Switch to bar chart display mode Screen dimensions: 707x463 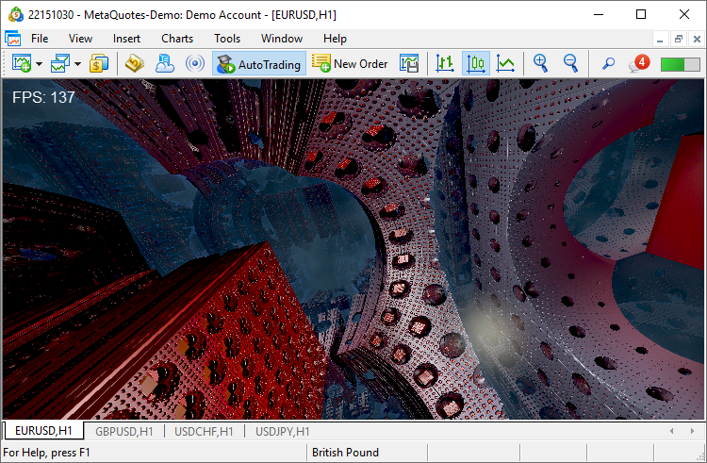pyautogui.click(x=445, y=64)
